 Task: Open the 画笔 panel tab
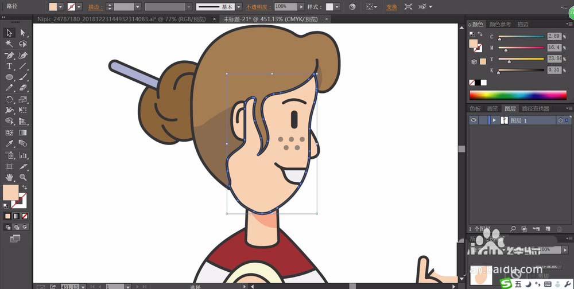tap(492, 108)
